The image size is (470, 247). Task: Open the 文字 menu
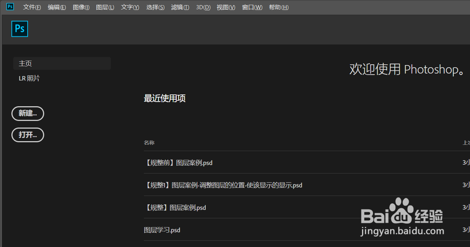[130, 7]
